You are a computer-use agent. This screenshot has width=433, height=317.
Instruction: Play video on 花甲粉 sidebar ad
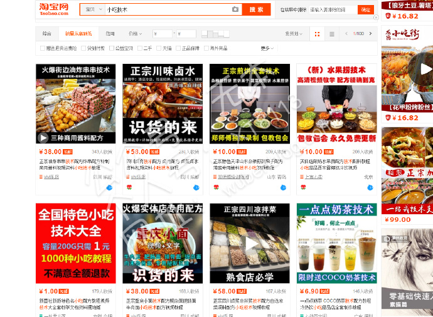(424, 69)
